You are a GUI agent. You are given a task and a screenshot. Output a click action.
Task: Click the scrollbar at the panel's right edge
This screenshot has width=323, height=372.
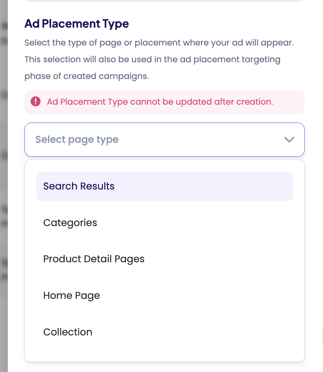click(322, 337)
